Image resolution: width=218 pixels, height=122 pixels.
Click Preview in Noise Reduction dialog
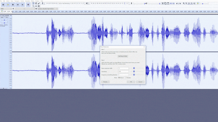click(x=105, y=82)
